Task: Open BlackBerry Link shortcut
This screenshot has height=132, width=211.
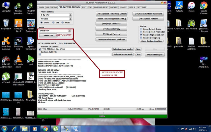Action: (18, 43)
